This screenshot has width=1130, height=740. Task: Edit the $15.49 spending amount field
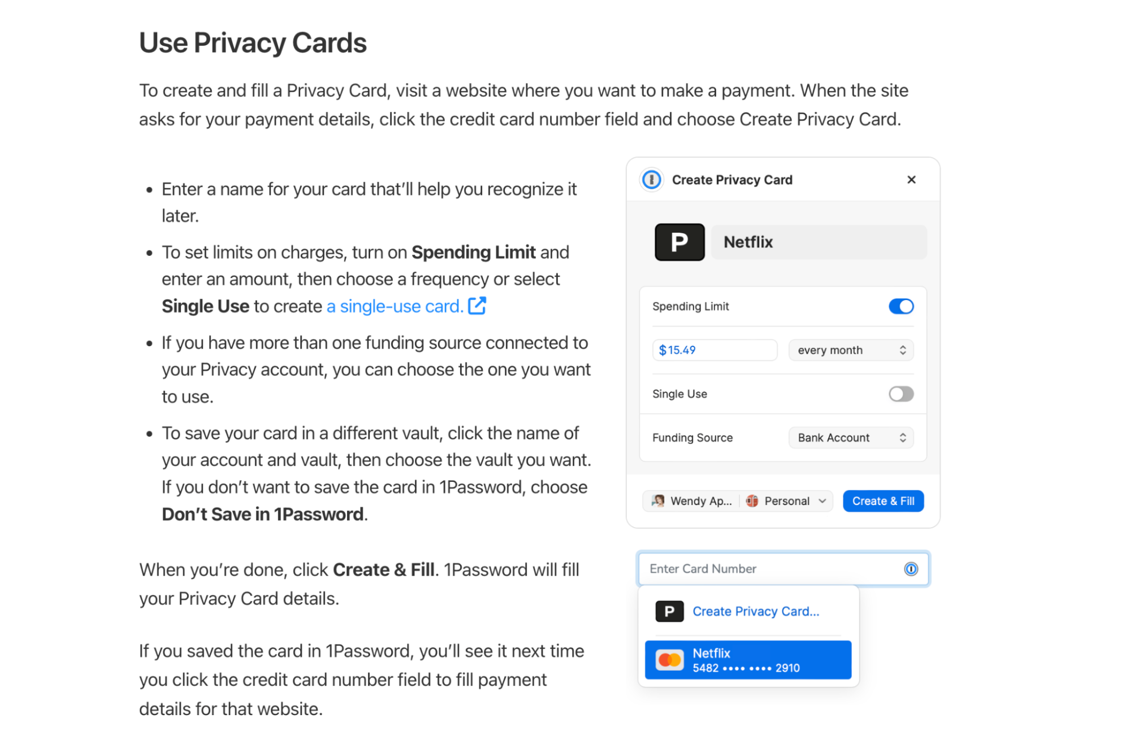click(714, 350)
